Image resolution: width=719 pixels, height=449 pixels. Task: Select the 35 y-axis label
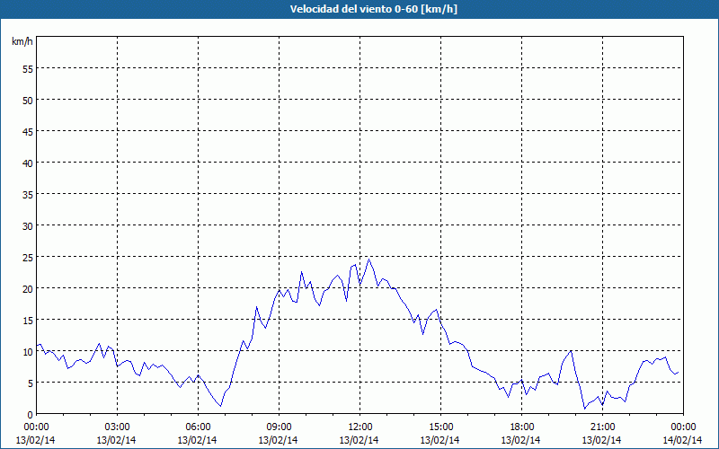(x=28, y=194)
